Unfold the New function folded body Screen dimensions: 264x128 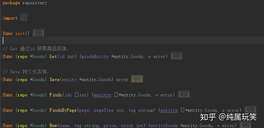coord(246,125)
